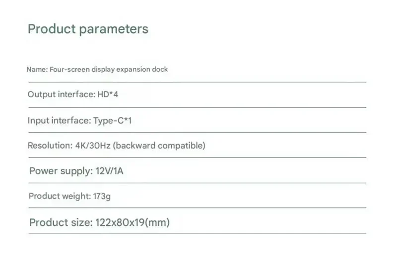Select 'Four-screen display expansion dock' text

pos(109,69)
